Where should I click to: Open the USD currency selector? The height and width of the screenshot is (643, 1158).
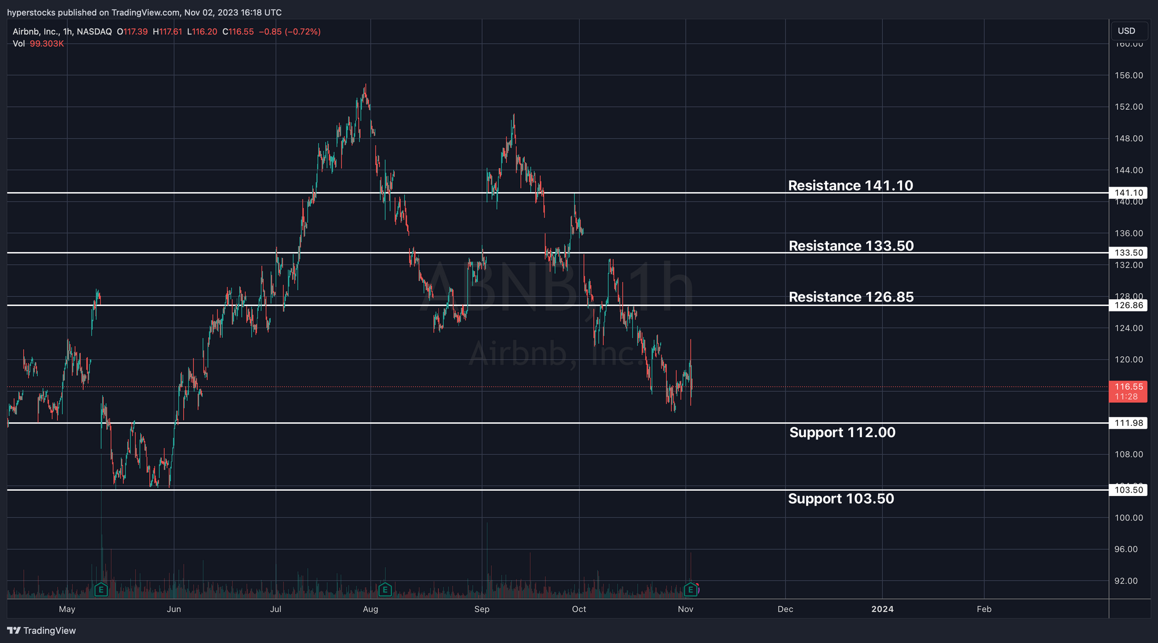point(1129,31)
